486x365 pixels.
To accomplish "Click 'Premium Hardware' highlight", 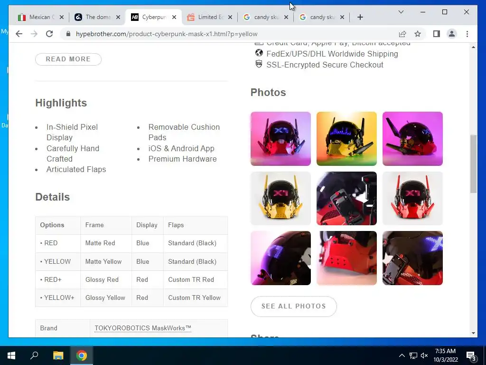I will click(183, 159).
